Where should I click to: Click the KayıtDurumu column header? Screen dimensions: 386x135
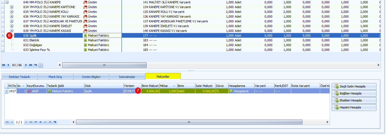(36, 86)
